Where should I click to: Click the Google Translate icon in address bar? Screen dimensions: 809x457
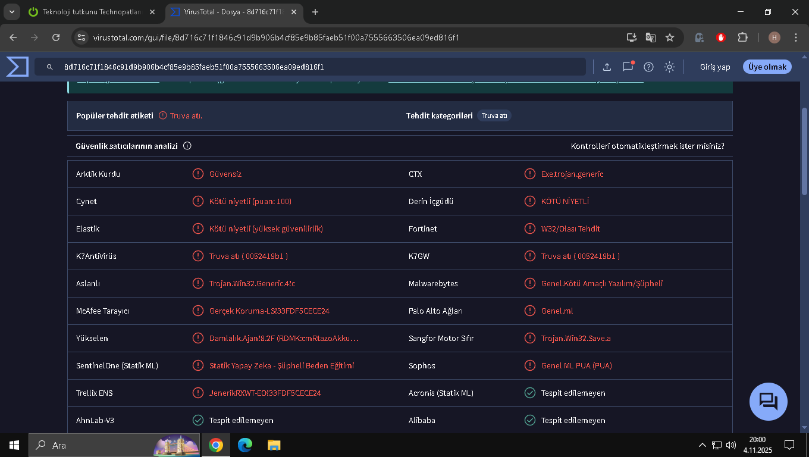pos(651,37)
